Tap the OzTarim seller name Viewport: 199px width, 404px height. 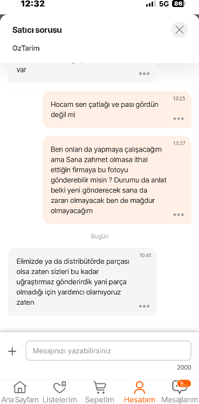pyautogui.click(x=26, y=48)
